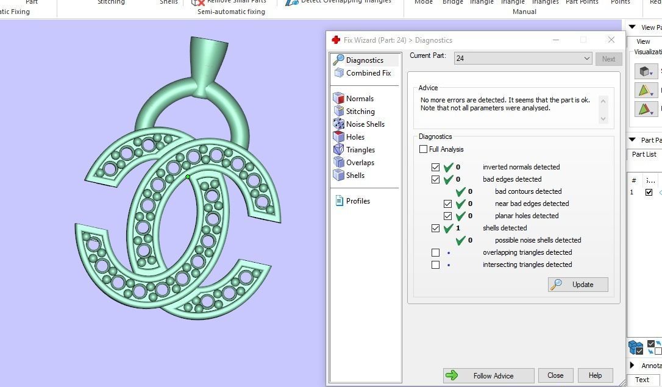Viewport: 662px width, 387px height.
Task: Switch to the View tab
Action: coord(643,41)
